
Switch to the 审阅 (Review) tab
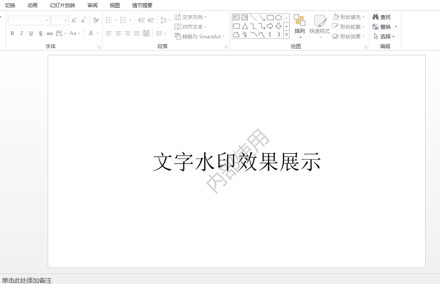click(x=92, y=5)
